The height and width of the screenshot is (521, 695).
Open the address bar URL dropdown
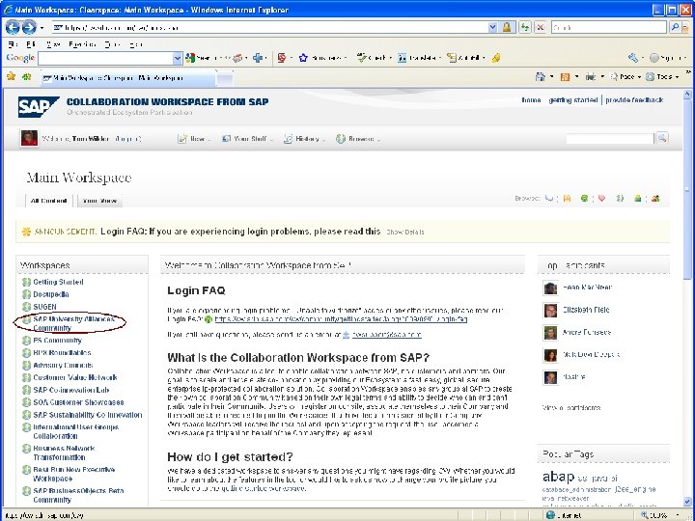pyautogui.click(x=492, y=27)
